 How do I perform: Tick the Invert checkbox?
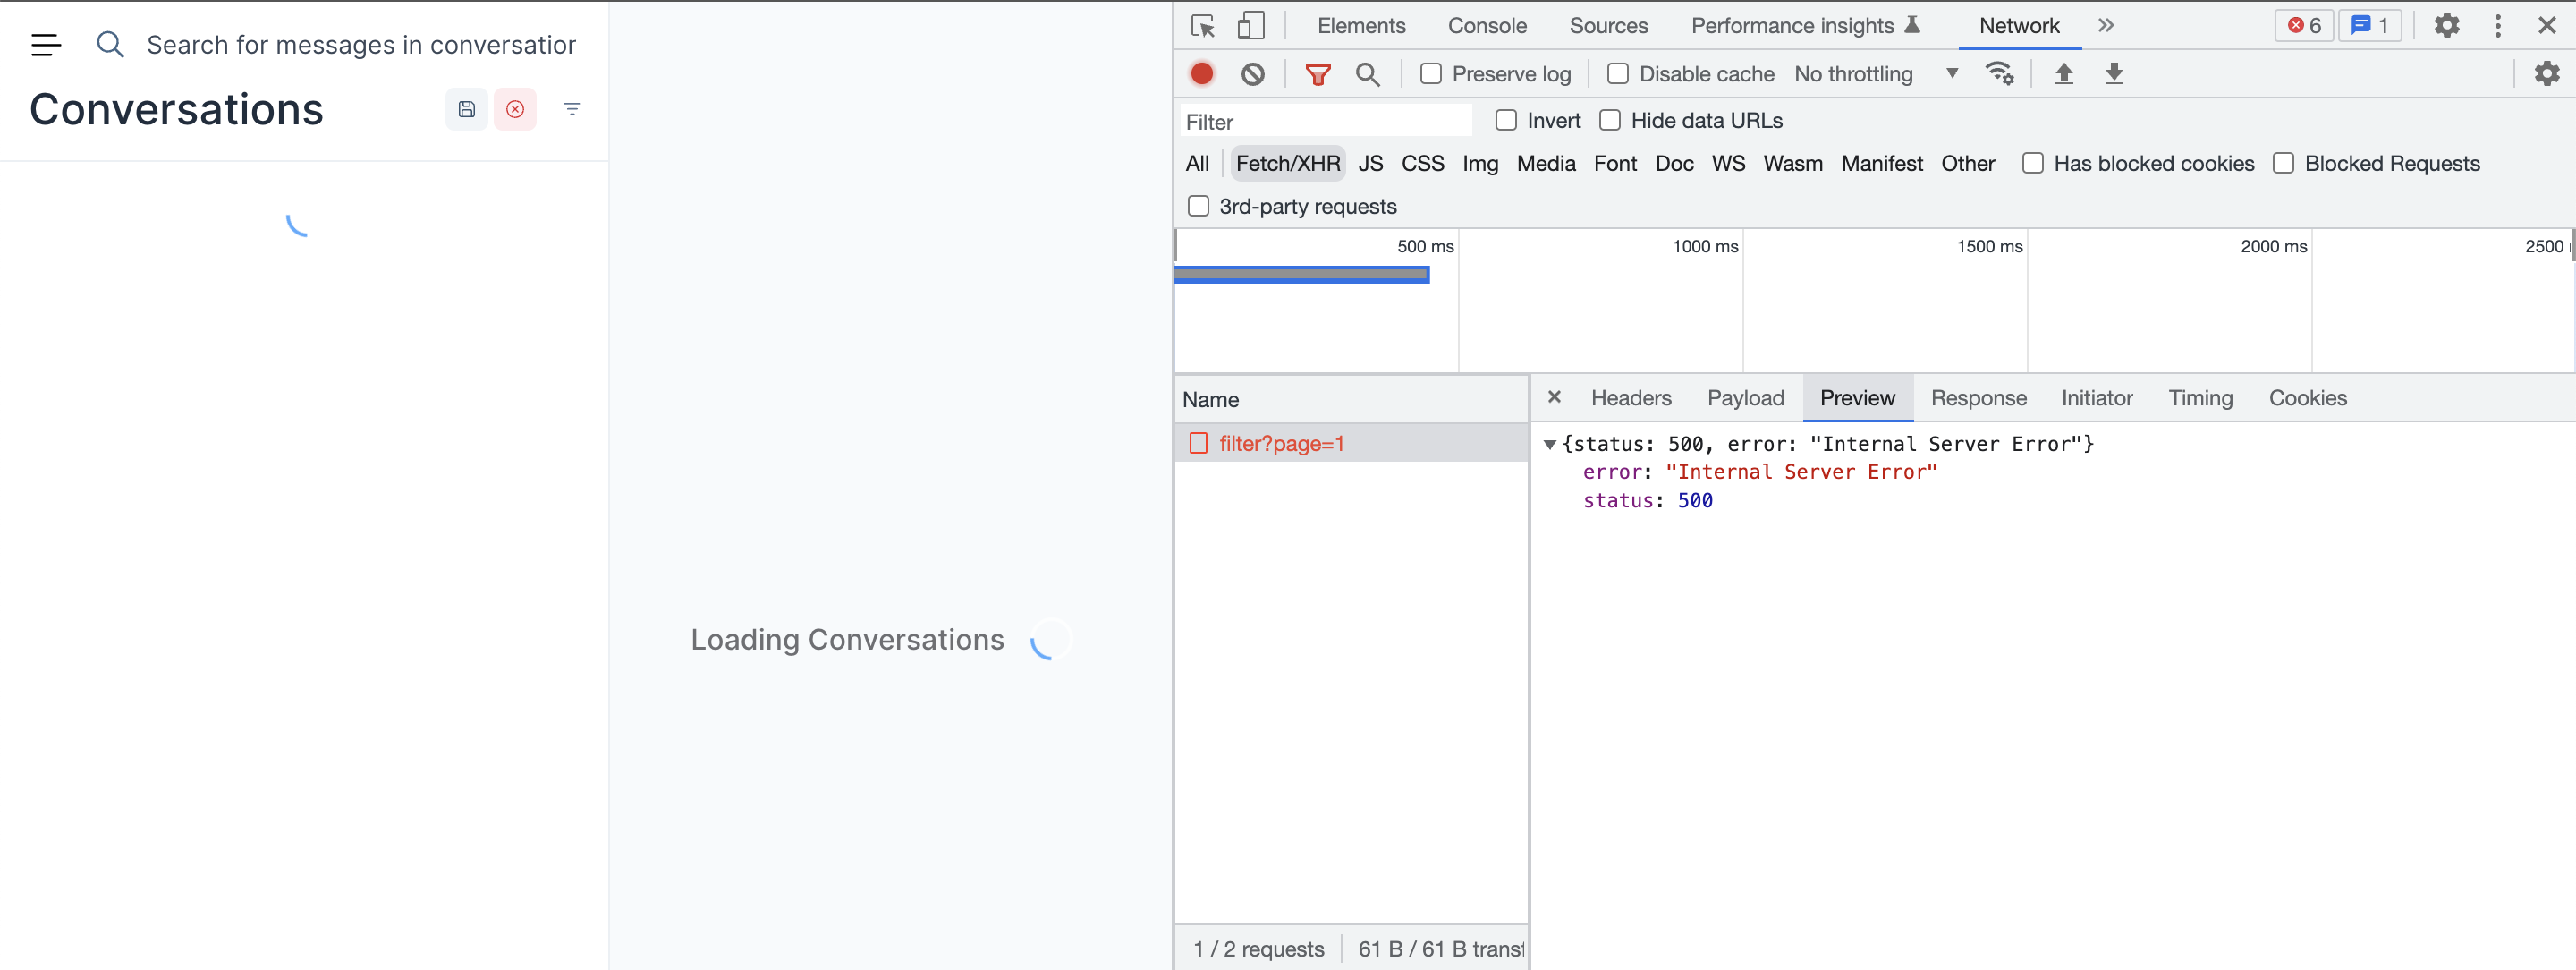1506,121
